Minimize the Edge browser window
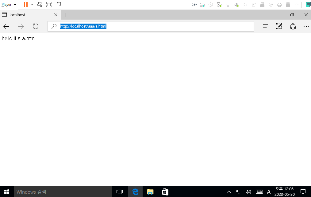This screenshot has height=197, width=311. pyautogui.click(x=278, y=15)
